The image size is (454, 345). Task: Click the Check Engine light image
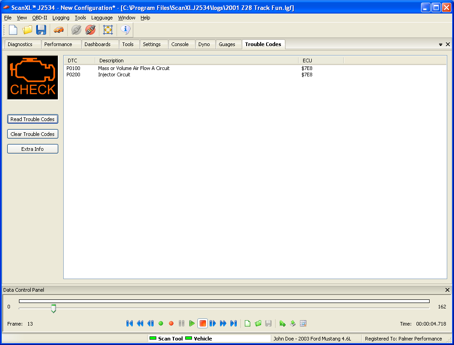click(x=33, y=78)
